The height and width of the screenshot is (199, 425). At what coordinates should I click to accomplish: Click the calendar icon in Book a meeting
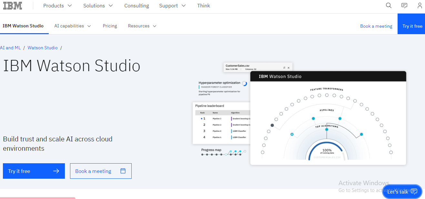pyautogui.click(x=123, y=171)
